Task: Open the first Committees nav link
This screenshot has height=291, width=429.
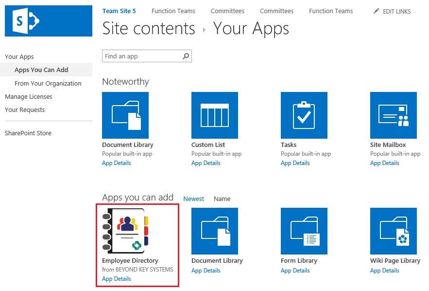Action: pos(227,11)
